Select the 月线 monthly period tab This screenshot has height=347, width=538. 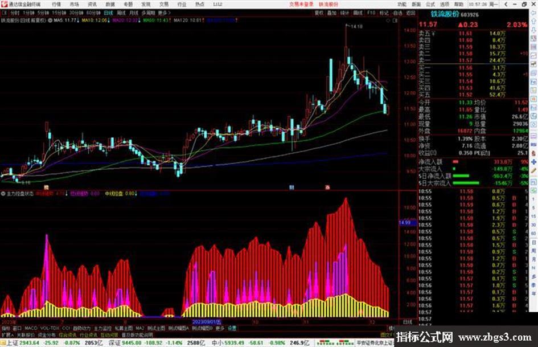[133, 13]
